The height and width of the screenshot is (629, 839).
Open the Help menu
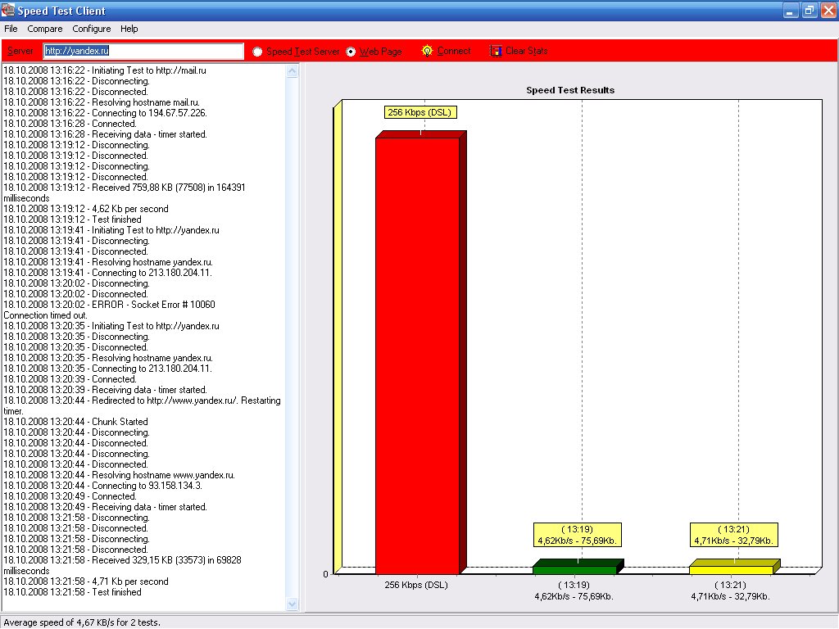point(129,29)
